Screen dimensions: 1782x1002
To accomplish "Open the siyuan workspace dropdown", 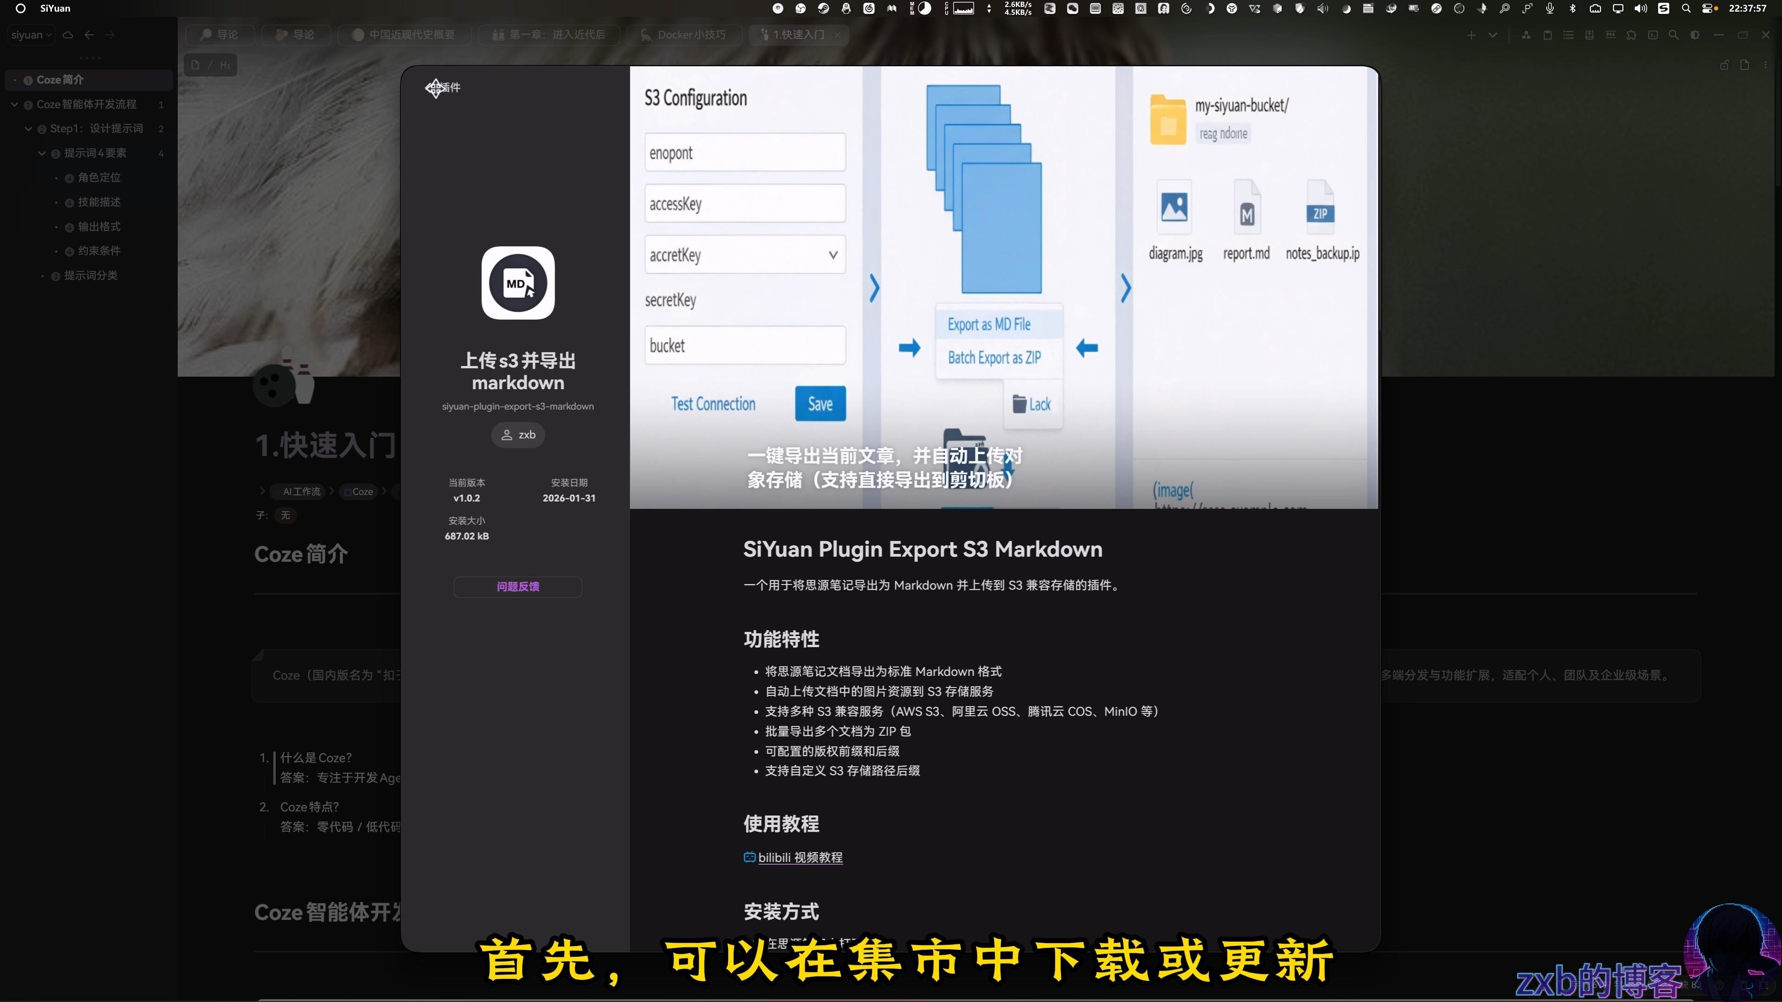I will [x=31, y=35].
